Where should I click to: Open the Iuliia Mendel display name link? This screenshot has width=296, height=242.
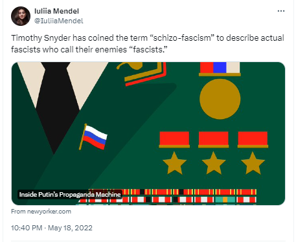click(56, 11)
